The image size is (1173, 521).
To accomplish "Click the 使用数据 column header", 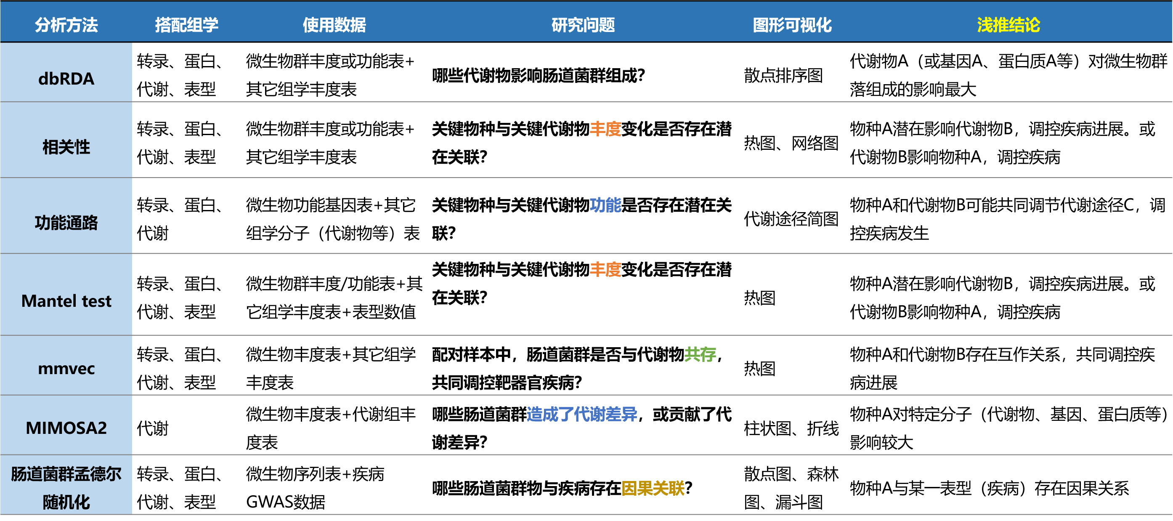I will (336, 26).
